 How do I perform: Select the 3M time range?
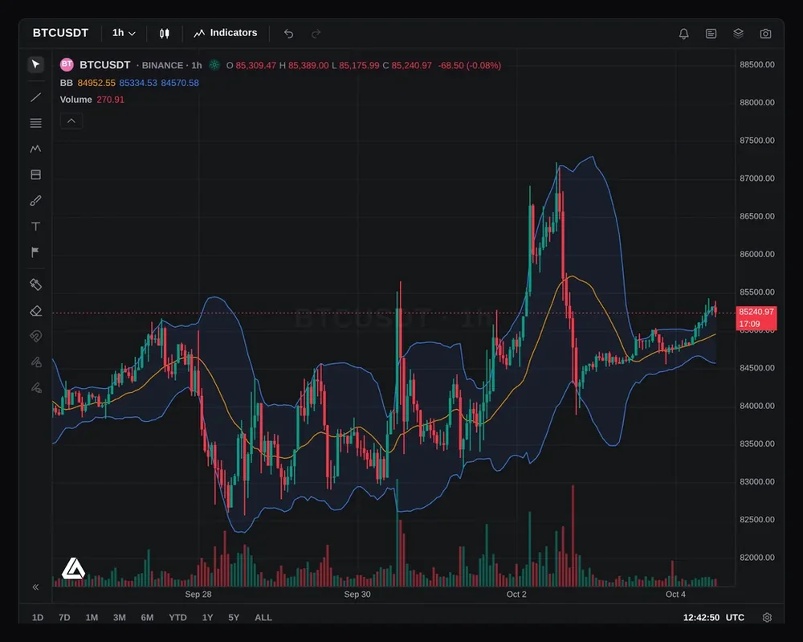point(120,617)
